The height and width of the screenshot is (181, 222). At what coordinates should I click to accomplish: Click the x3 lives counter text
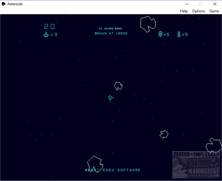(54, 34)
